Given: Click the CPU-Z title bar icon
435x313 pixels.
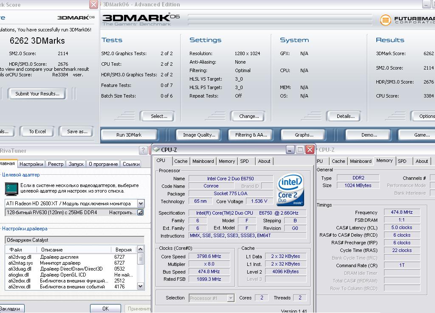Looking at the screenshot, I should click(156, 150).
